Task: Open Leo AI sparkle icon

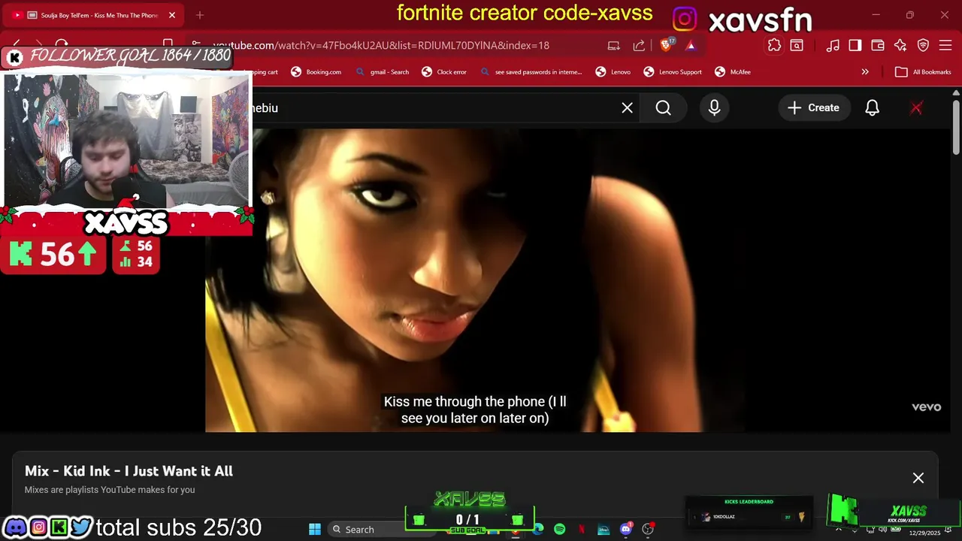Action: [x=900, y=45]
